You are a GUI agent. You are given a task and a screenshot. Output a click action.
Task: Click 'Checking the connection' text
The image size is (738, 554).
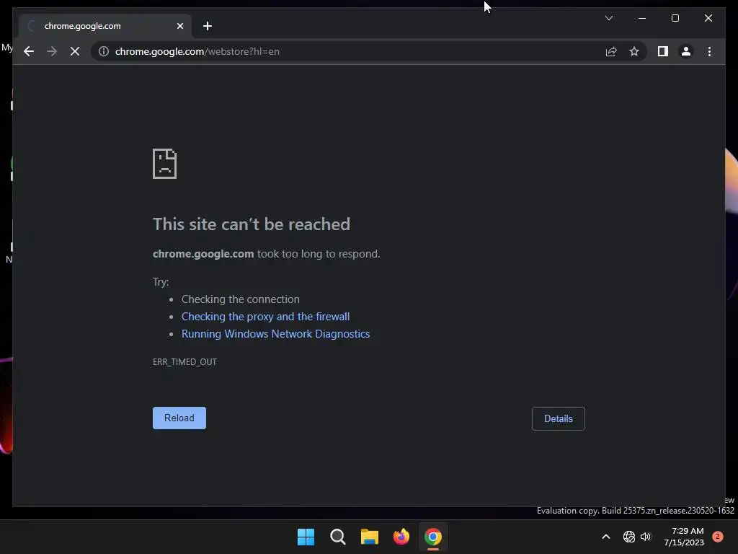[241, 299]
